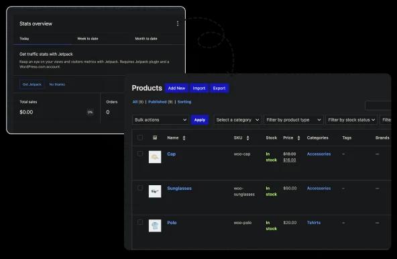Switch to Week to date tab
The height and width of the screenshot is (259, 397).
(88, 39)
